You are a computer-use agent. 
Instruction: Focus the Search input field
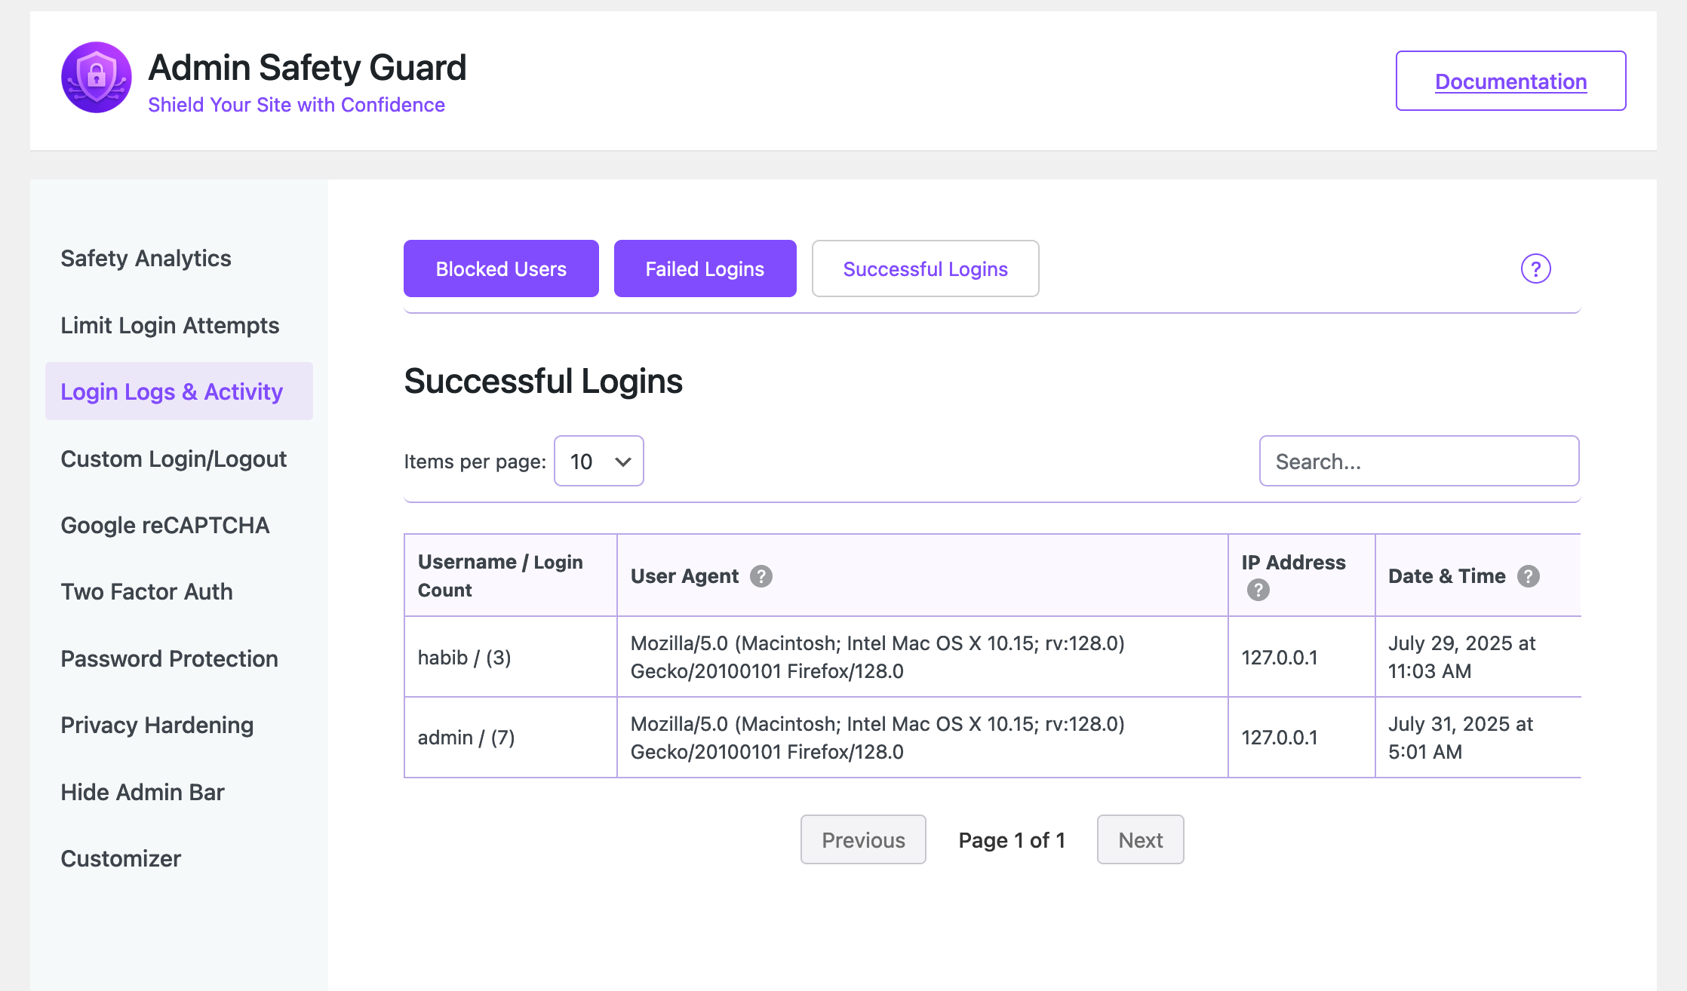(1418, 461)
